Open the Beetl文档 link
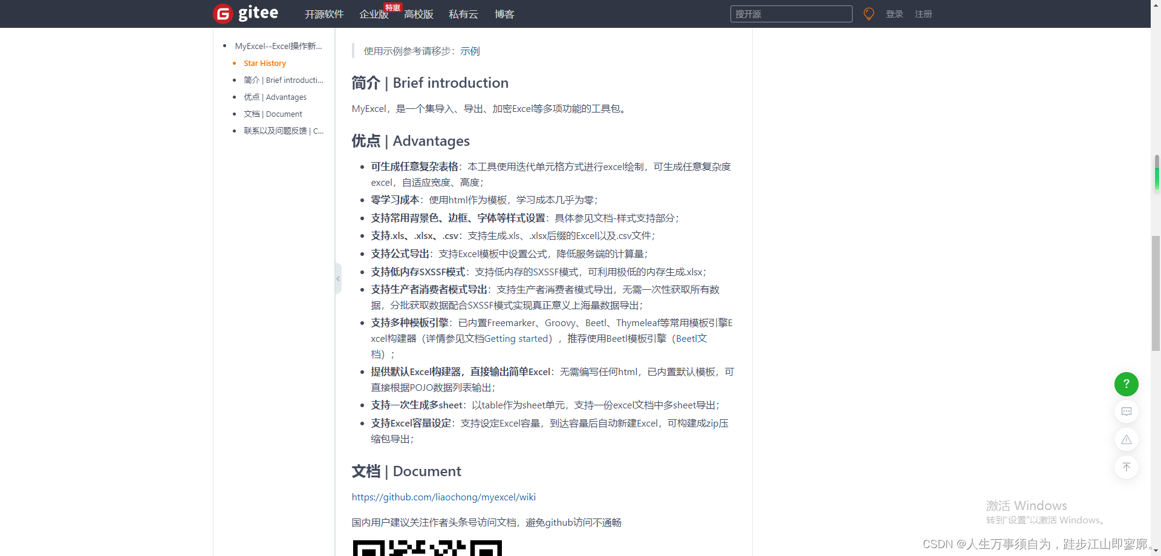Screen dimensions: 1161x556 click(x=692, y=339)
